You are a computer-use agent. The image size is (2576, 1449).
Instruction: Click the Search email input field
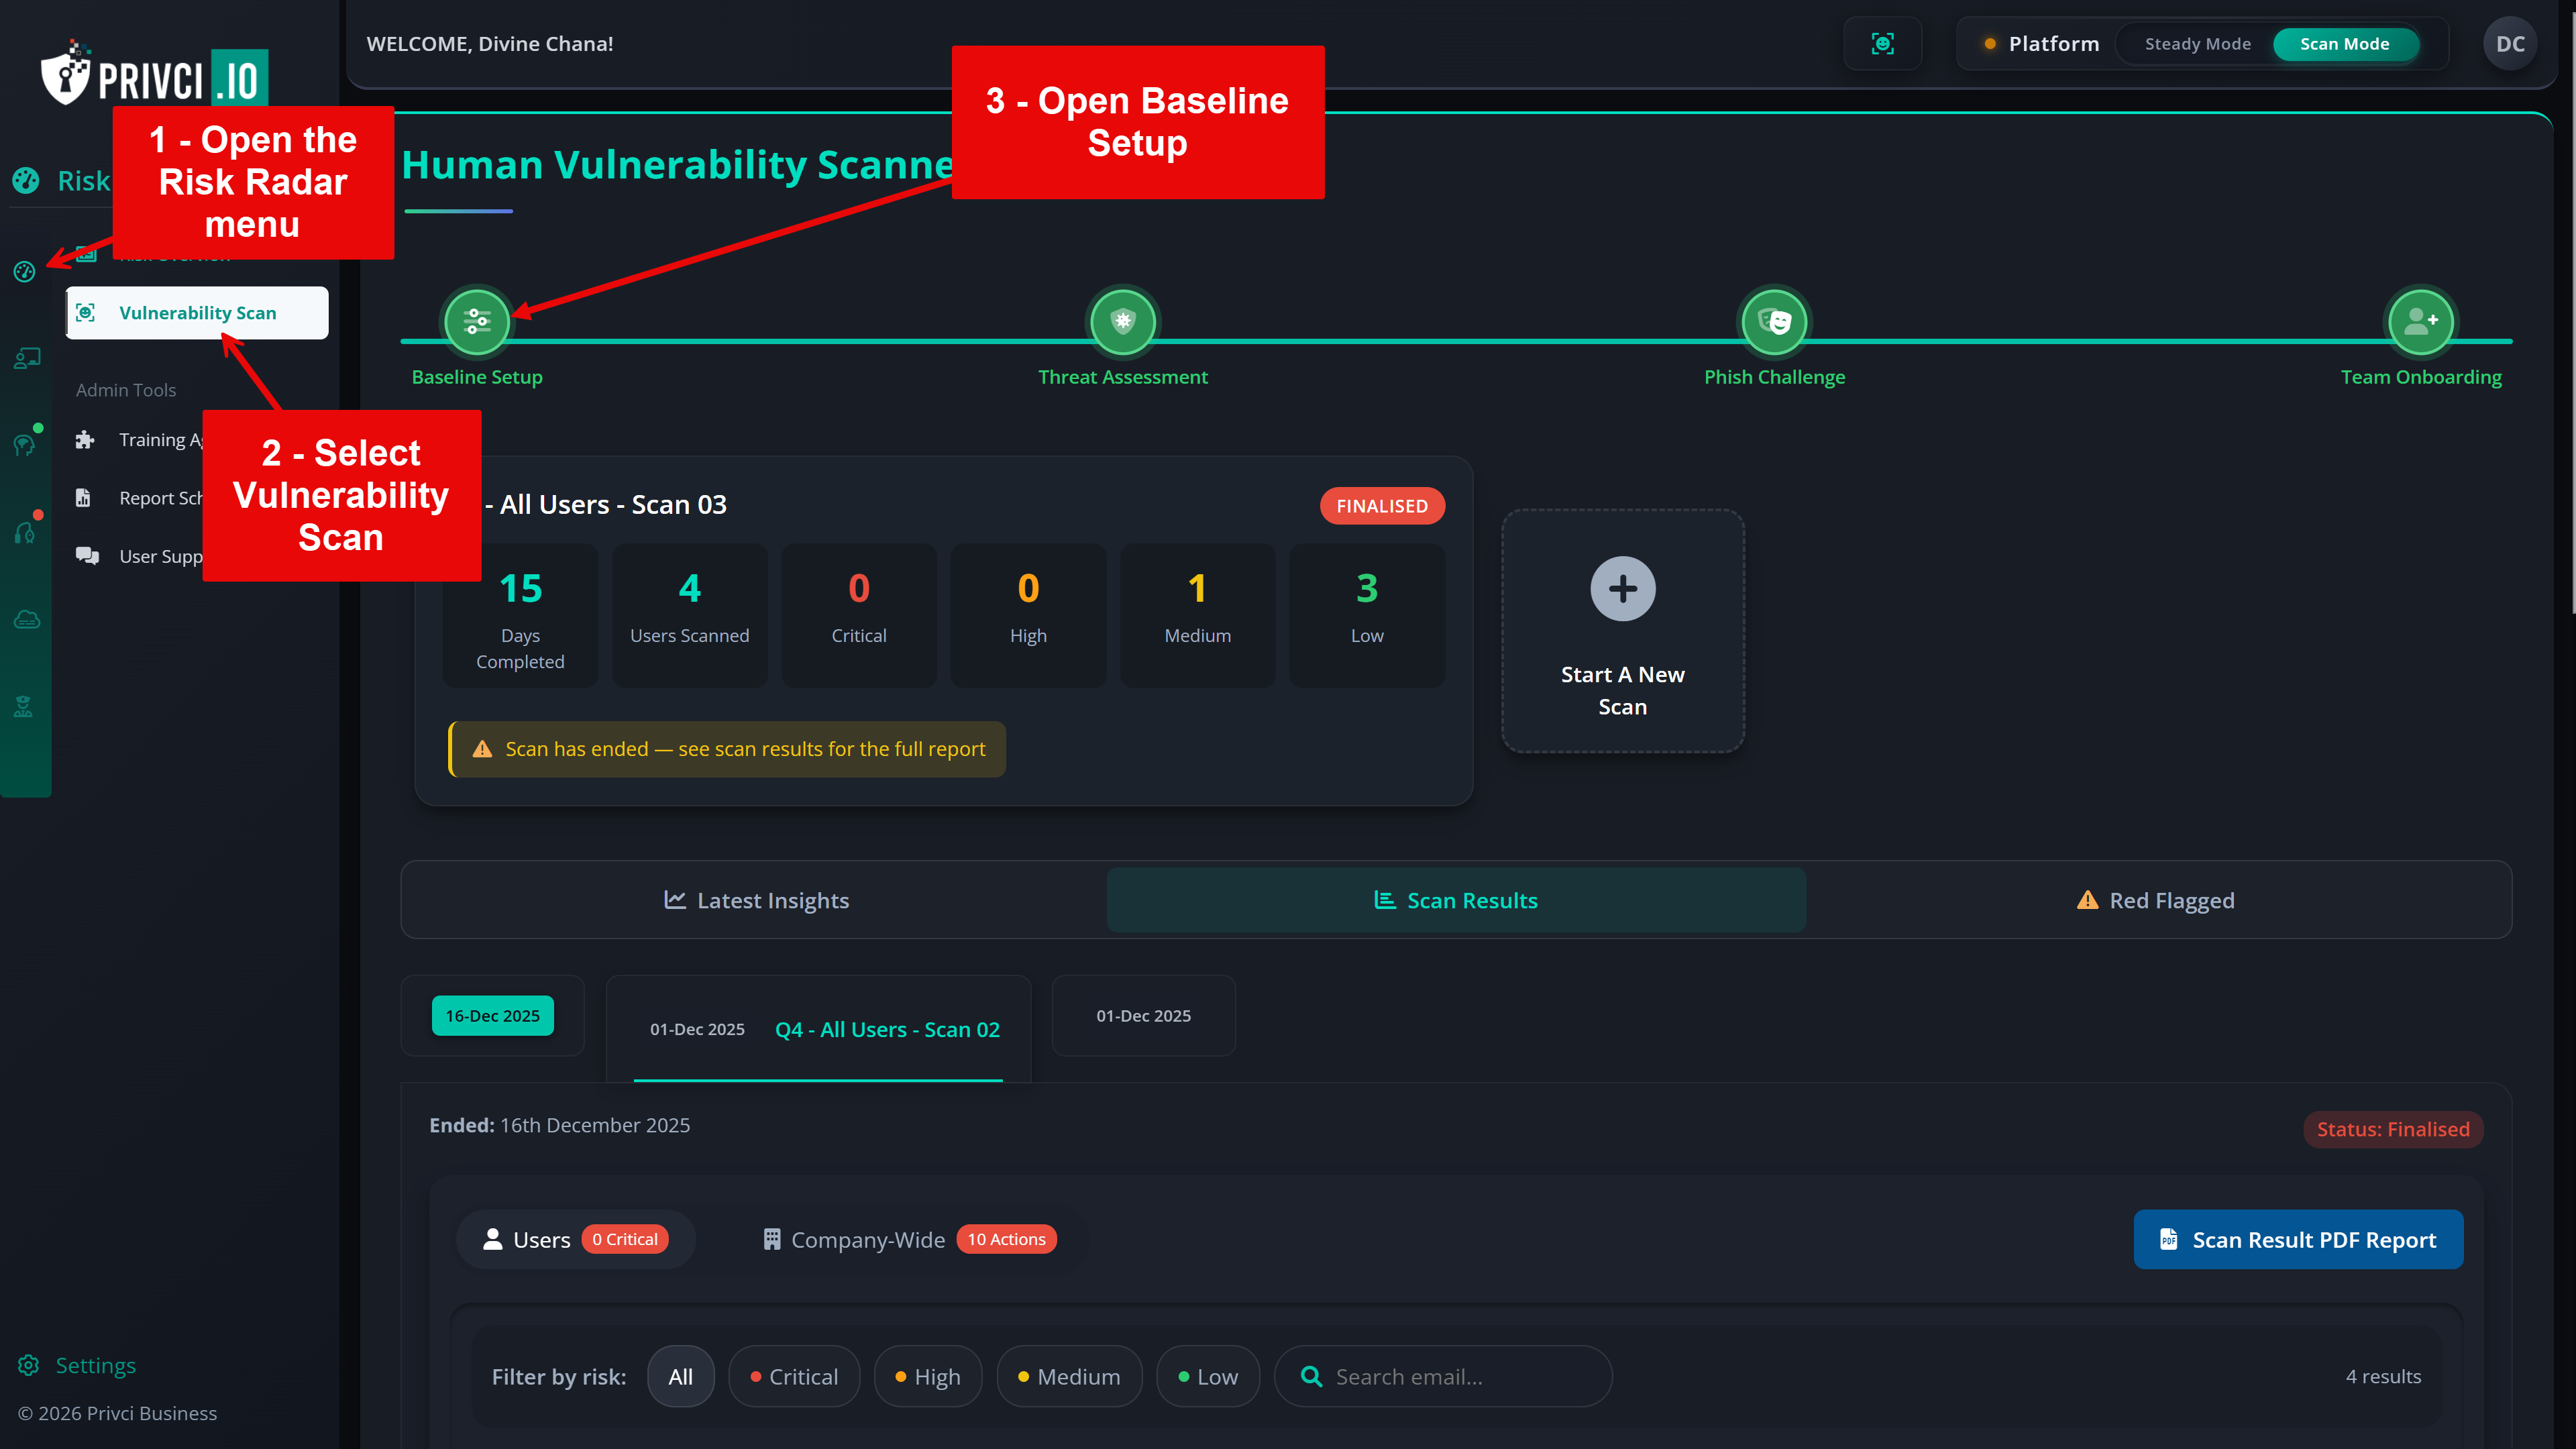1443,1376
